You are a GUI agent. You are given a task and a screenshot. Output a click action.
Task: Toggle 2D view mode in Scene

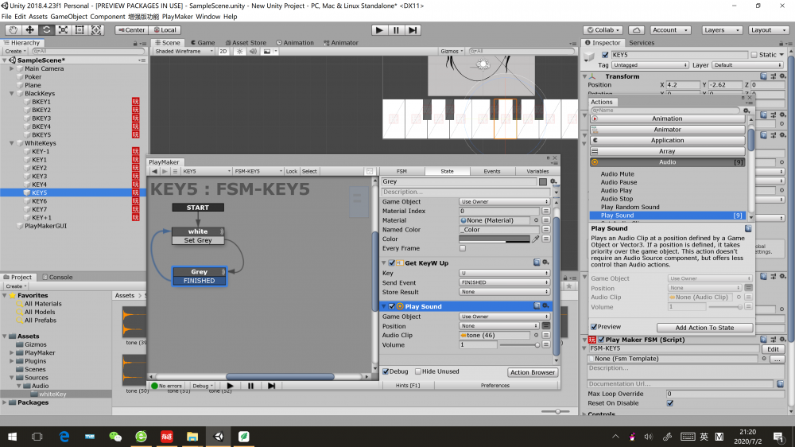pos(223,51)
